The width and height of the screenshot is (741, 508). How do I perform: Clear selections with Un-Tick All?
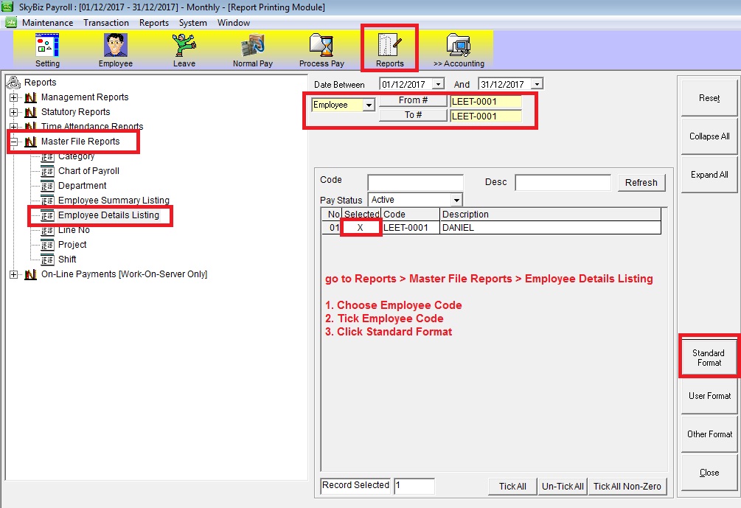coord(563,487)
